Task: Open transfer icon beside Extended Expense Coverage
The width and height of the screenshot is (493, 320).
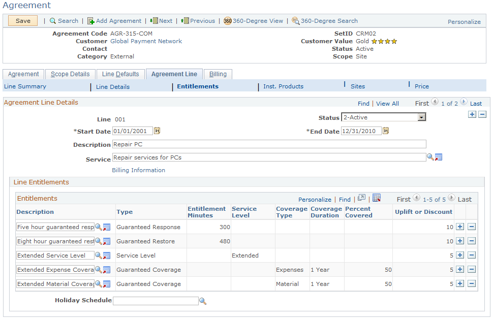Action: (x=107, y=269)
